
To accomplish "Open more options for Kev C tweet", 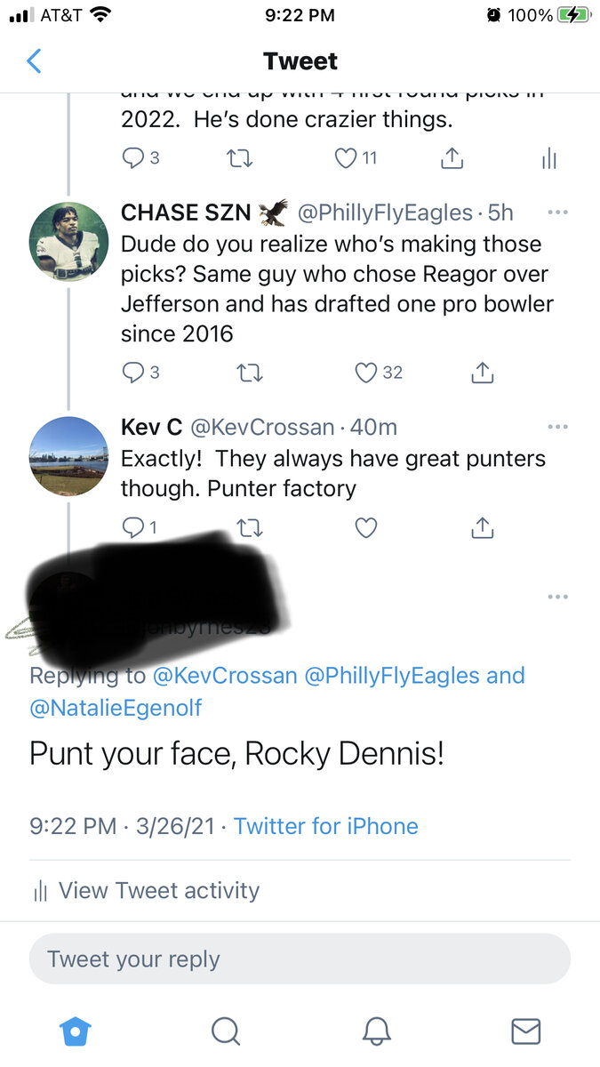I will tap(557, 428).
